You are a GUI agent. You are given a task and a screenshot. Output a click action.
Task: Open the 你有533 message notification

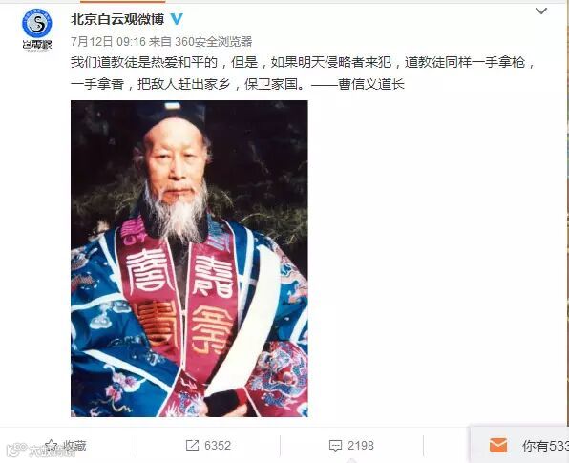pos(545,446)
